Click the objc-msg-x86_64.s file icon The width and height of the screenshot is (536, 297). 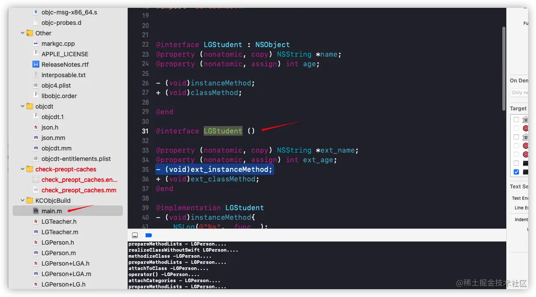pyautogui.click(x=36, y=12)
